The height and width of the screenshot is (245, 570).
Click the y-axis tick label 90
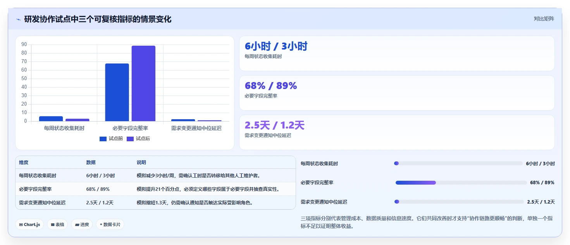(24, 45)
